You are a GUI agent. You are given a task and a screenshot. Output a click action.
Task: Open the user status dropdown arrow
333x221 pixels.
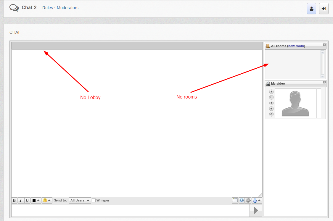pyautogui.click(x=259, y=200)
